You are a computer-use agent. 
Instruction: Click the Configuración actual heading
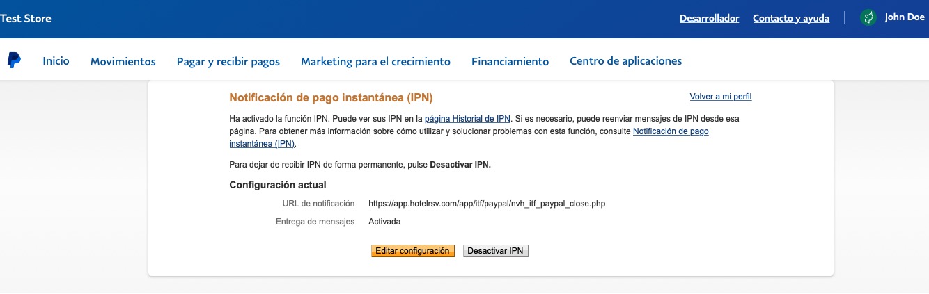coord(278,185)
